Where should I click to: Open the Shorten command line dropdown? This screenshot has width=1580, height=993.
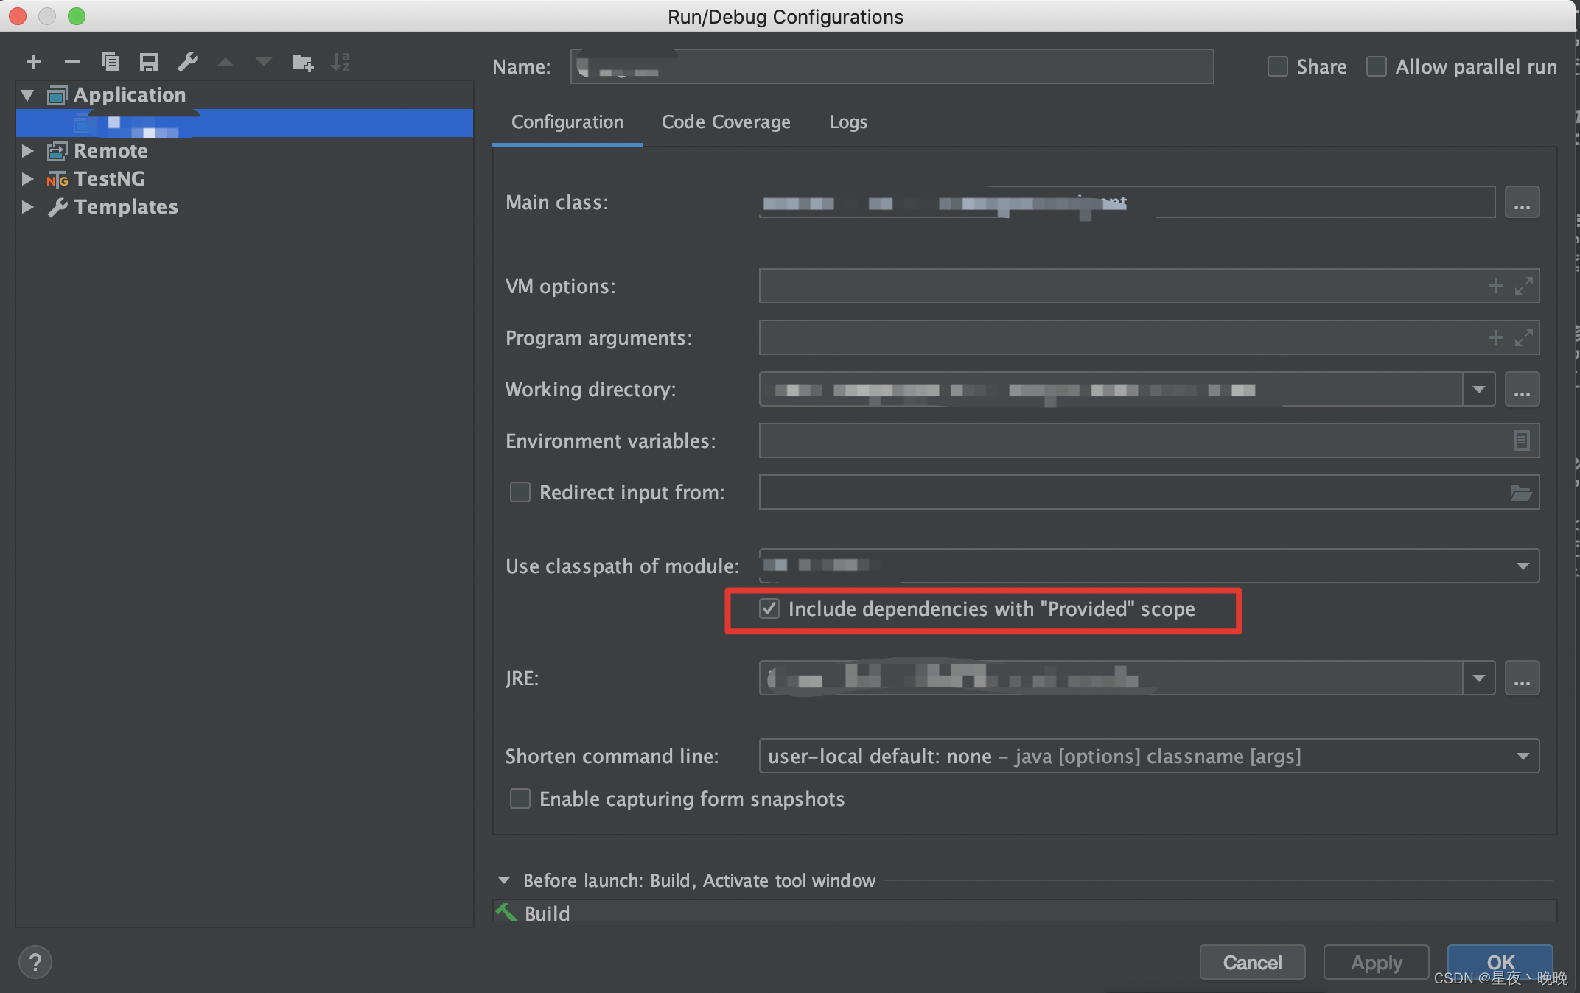(x=1523, y=757)
